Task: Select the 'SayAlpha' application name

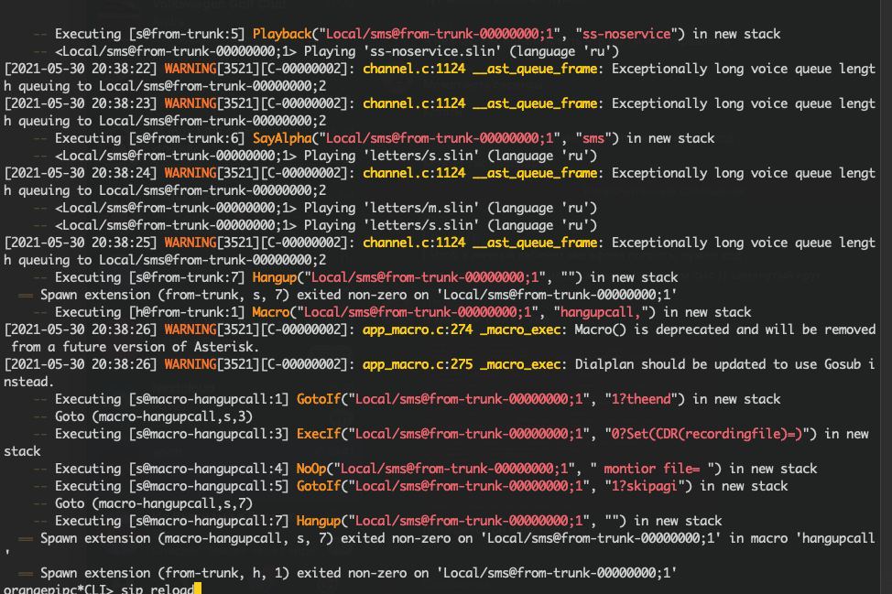Action: pyautogui.click(x=282, y=138)
